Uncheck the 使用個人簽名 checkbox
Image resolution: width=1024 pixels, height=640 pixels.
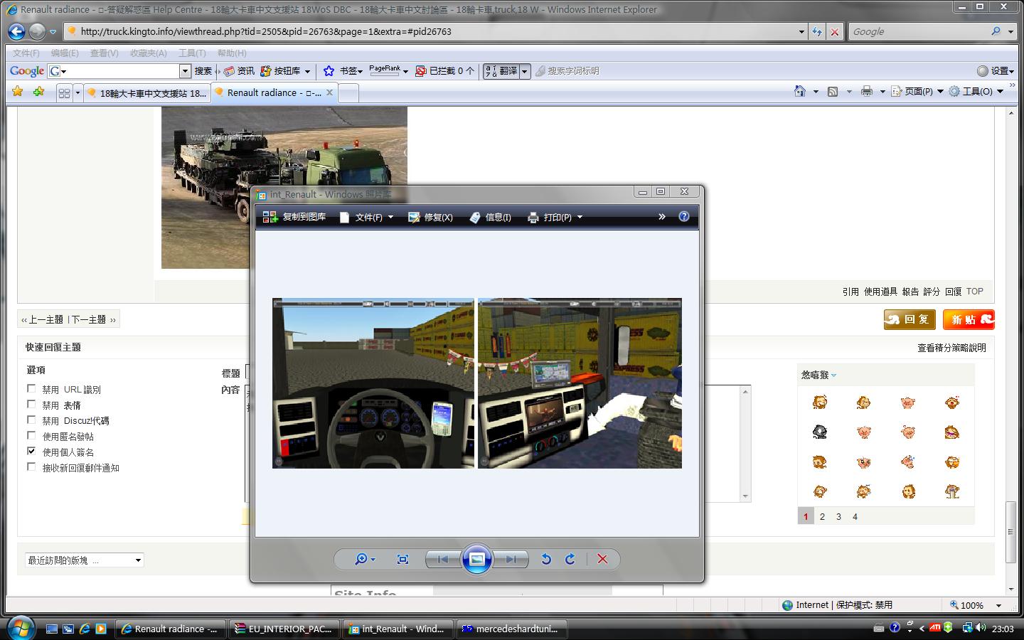(31, 452)
